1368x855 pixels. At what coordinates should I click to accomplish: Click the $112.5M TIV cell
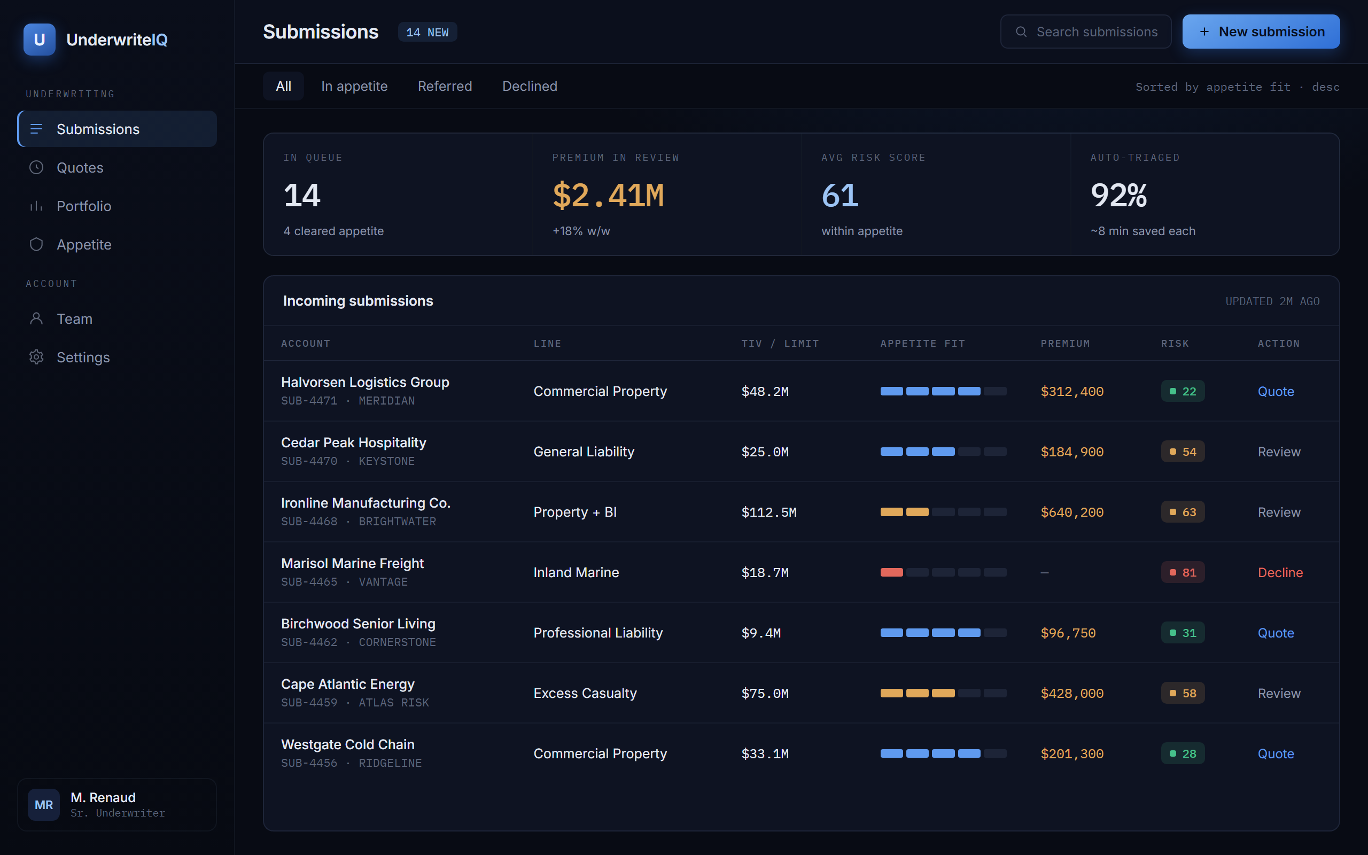tap(769, 512)
